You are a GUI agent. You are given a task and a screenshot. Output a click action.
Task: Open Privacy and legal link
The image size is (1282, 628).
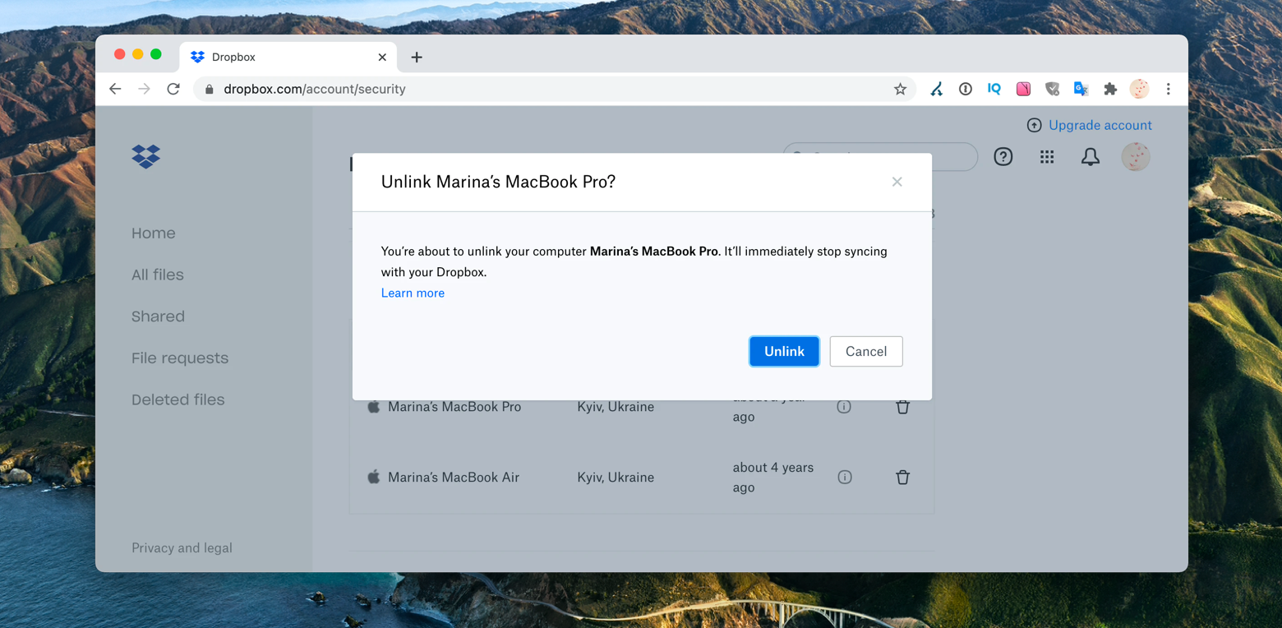(x=182, y=547)
